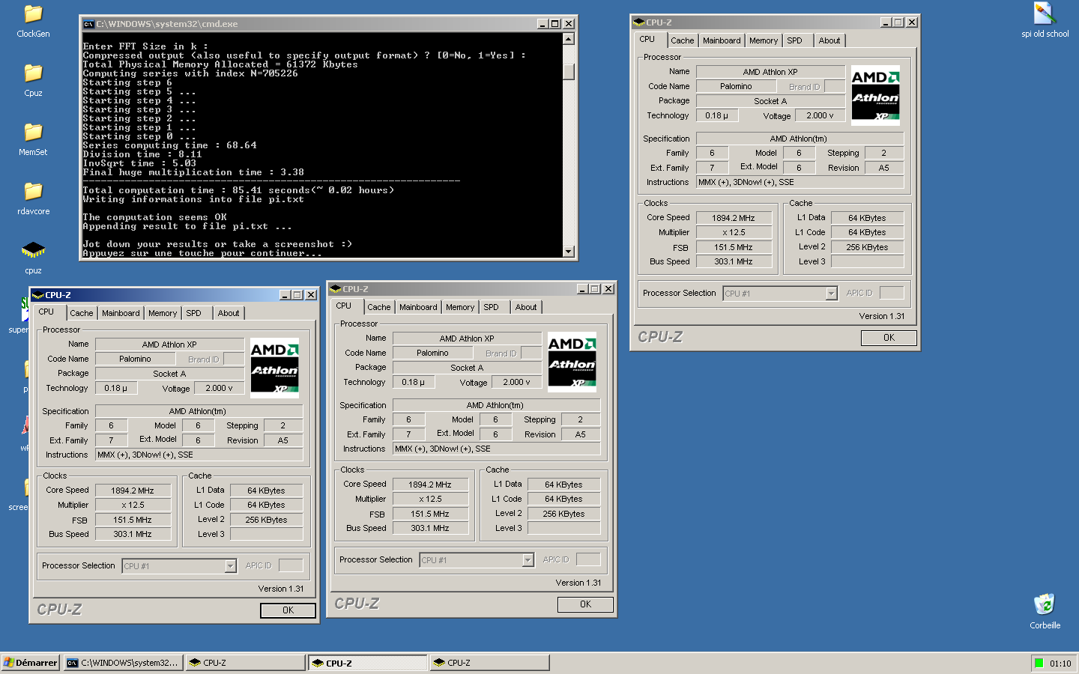Select the active CPU-Z taskbar button

point(367,663)
